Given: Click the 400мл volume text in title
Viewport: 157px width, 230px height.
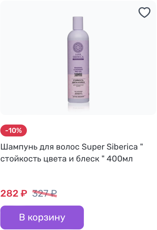Looking at the screenshot, I should [119, 159].
